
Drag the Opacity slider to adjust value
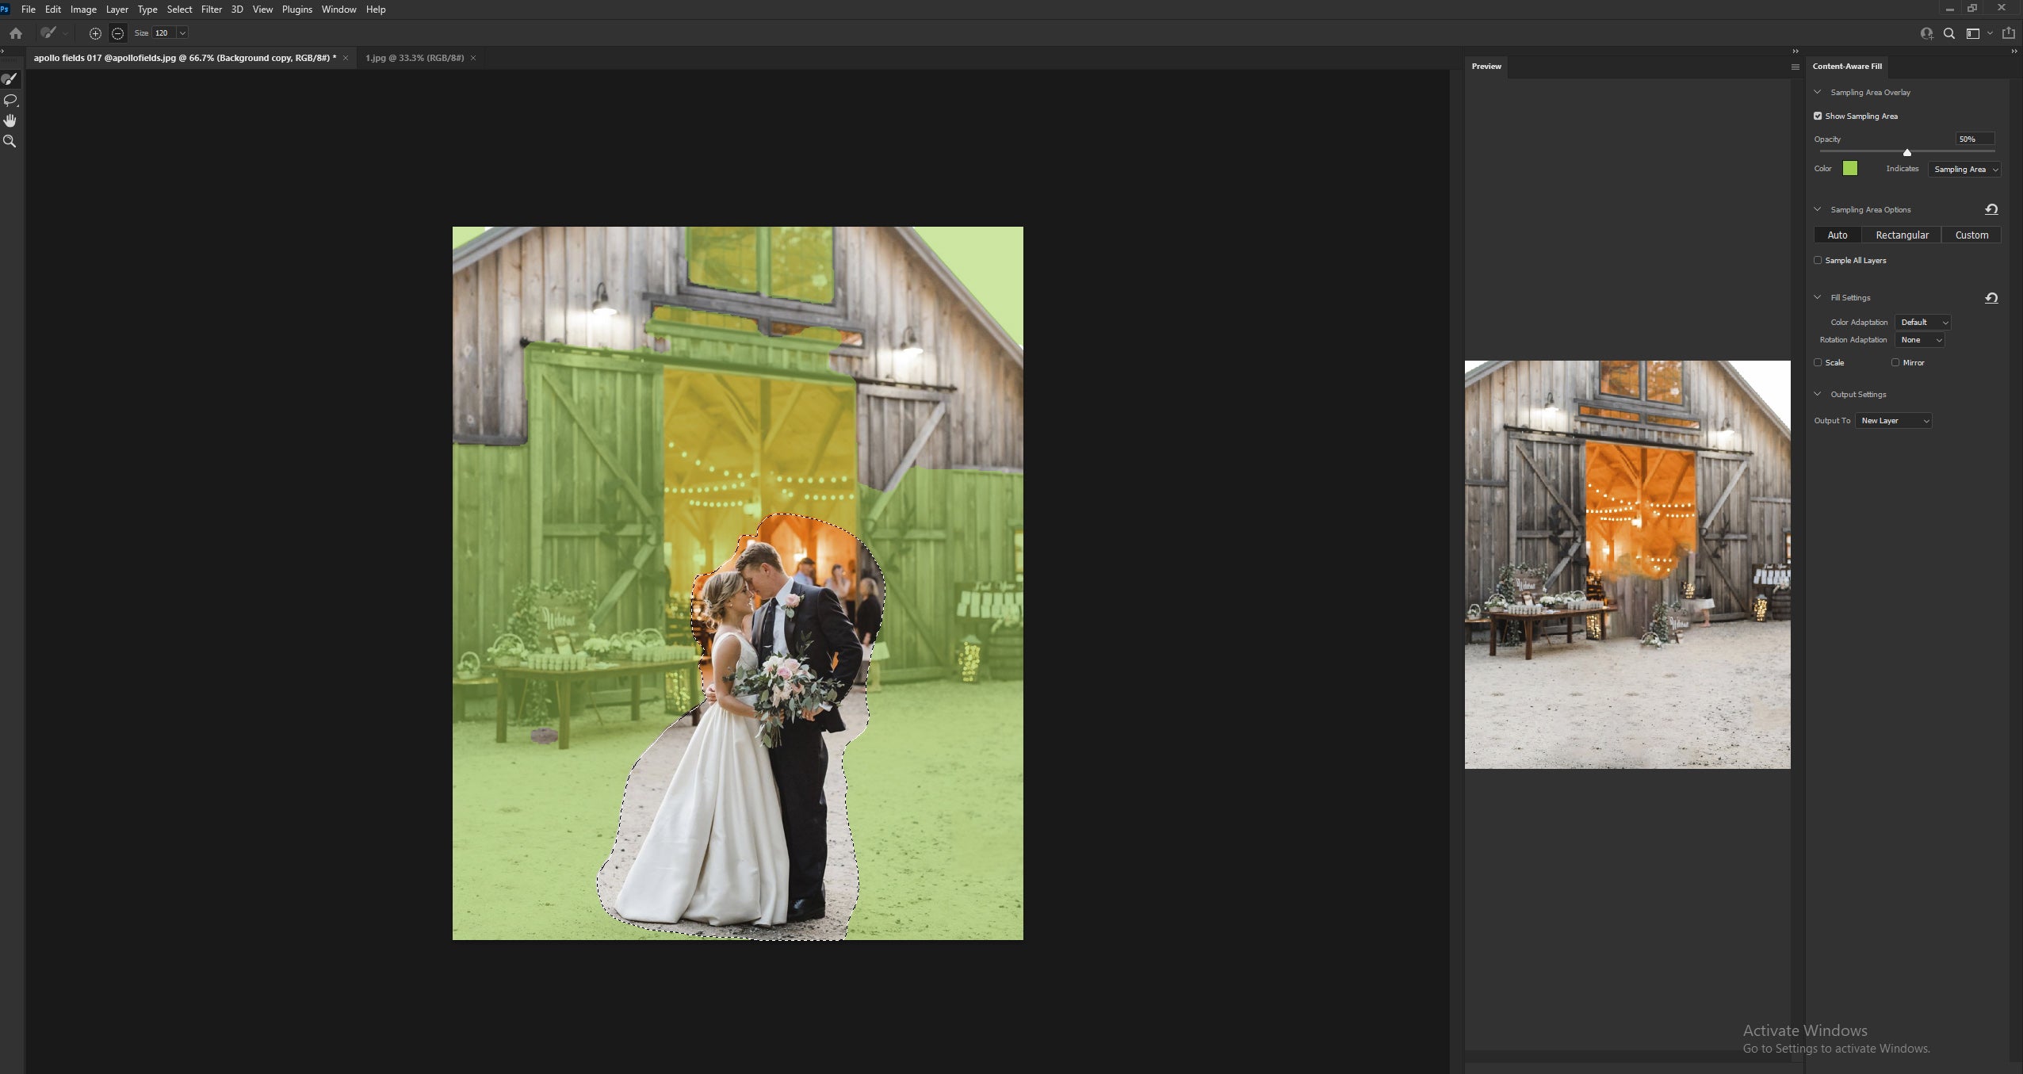point(1904,151)
